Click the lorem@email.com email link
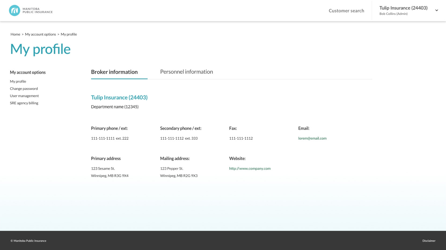 click(x=312, y=139)
